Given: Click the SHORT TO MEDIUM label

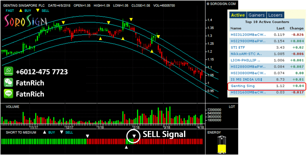Looking at the screenshot, I should pos(21,133).
